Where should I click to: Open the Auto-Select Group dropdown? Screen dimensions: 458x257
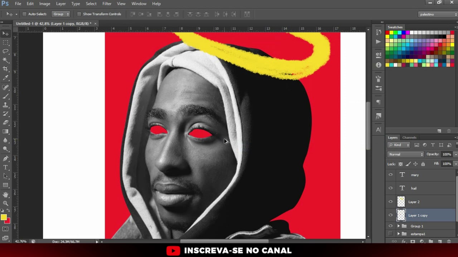coord(61,14)
